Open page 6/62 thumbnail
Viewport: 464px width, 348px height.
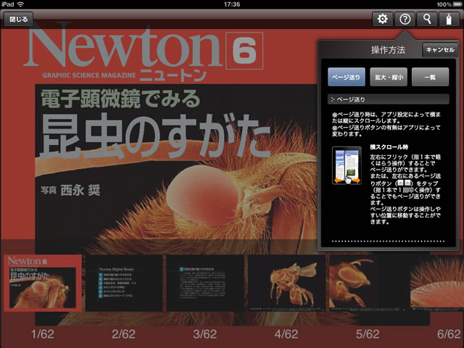(437, 283)
